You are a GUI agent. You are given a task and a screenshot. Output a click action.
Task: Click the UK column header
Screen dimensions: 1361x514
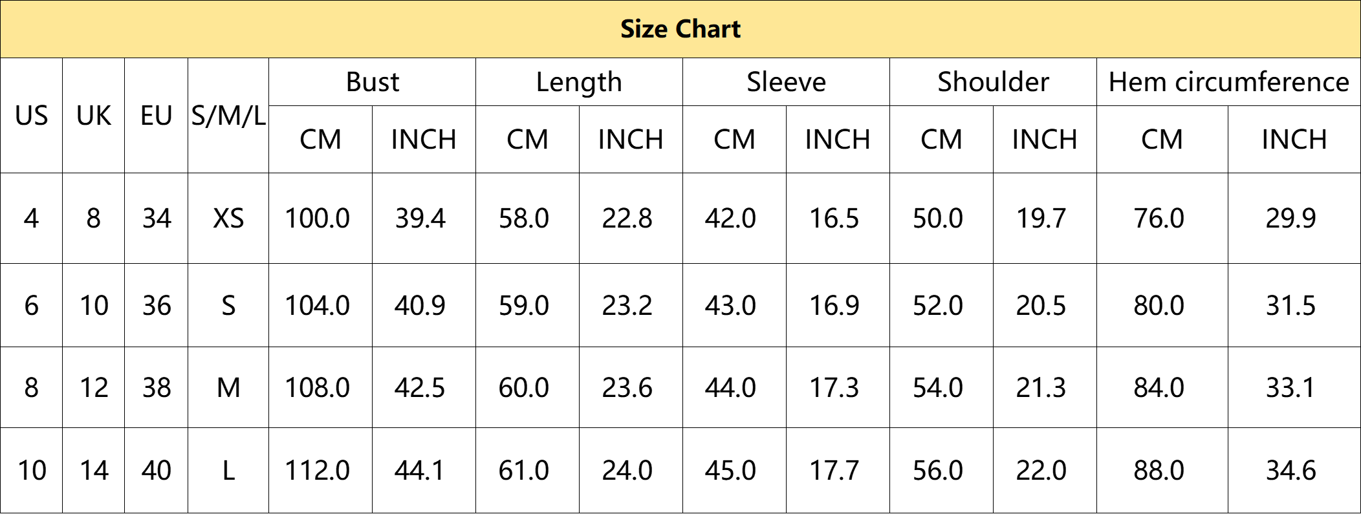[x=94, y=116]
